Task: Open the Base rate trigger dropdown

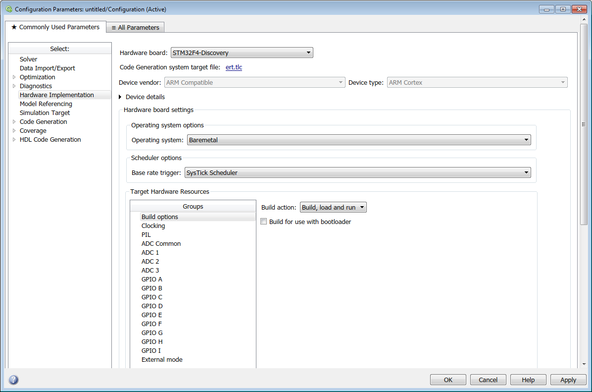Action: pos(526,172)
